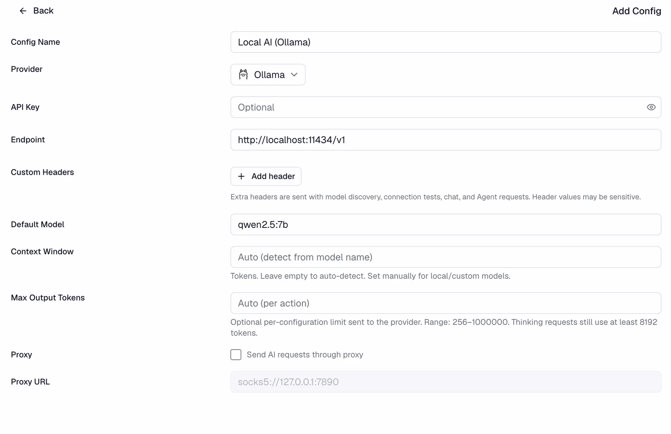Image resolution: width=671 pixels, height=434 pixels.
Task: Click the 'Send AI requests through proxy' text
Action: click(305, 355)
